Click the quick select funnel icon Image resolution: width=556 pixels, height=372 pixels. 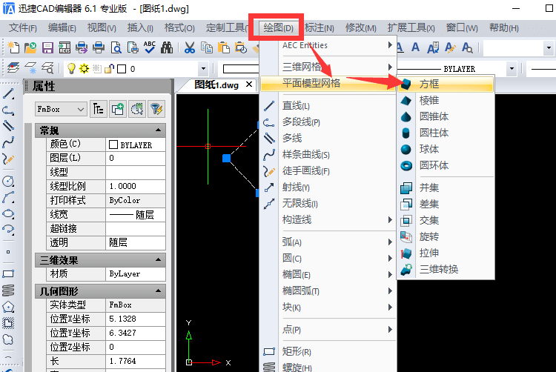156,109
